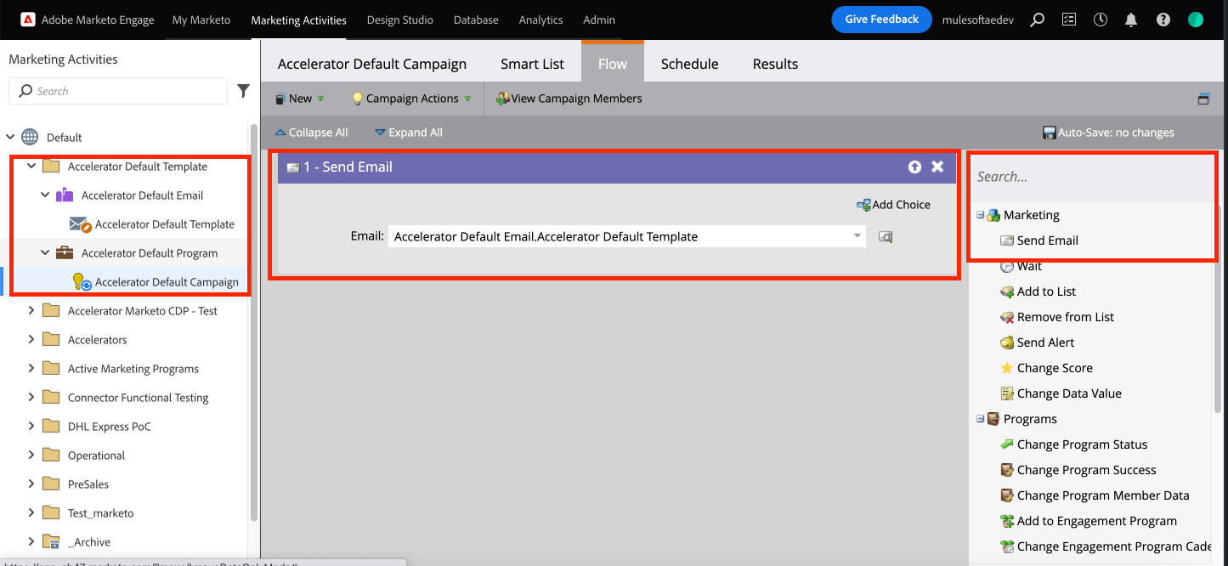Select the Send Alert flow action
The image size is (1228, 566).
tap(1037, 342)
